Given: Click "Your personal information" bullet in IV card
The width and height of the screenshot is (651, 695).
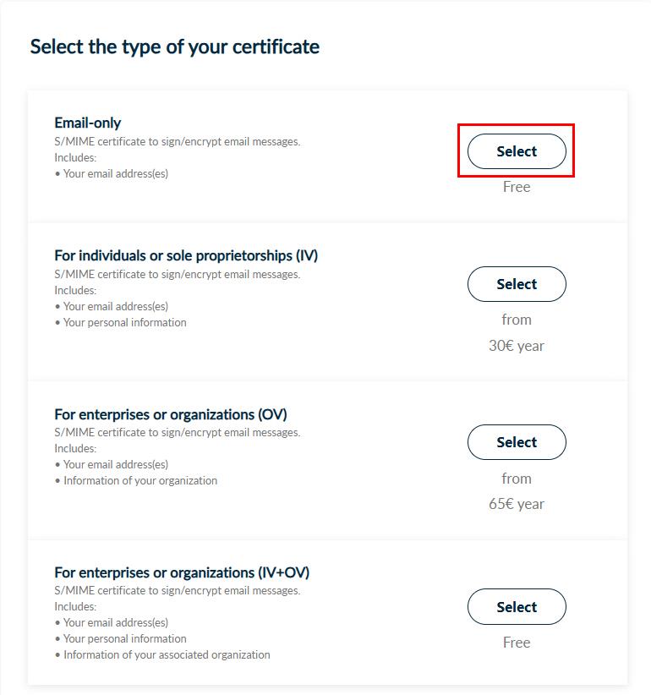Looking at the screenshot, I should [x=125, y=322].
